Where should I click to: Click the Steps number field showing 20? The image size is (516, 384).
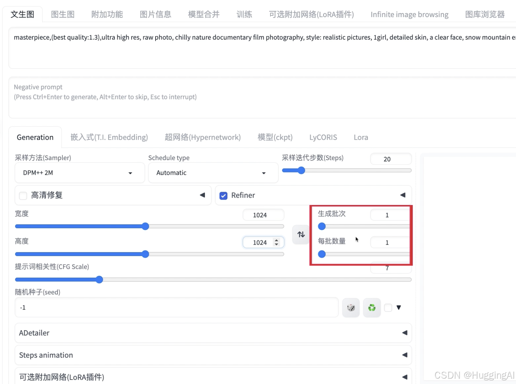click(391, 159)
